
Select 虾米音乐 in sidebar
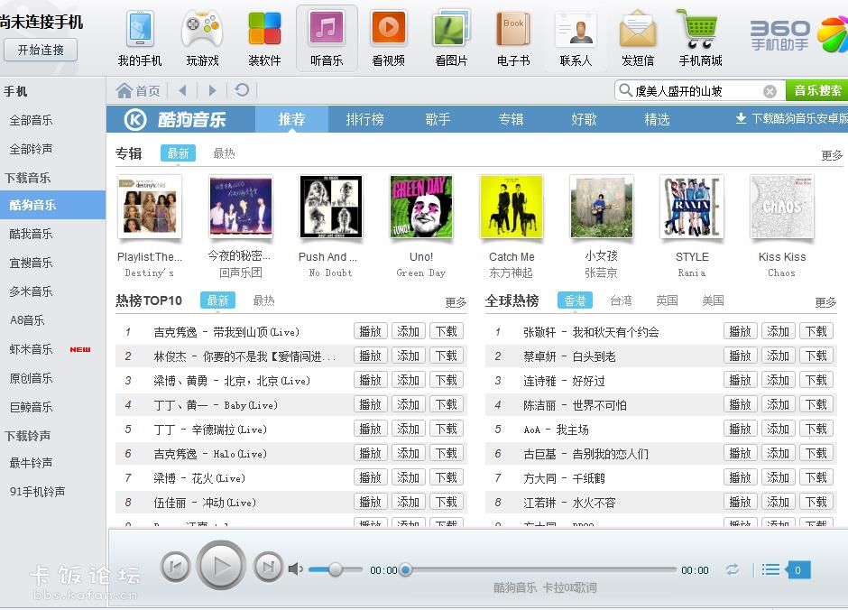tap(32, 349)
